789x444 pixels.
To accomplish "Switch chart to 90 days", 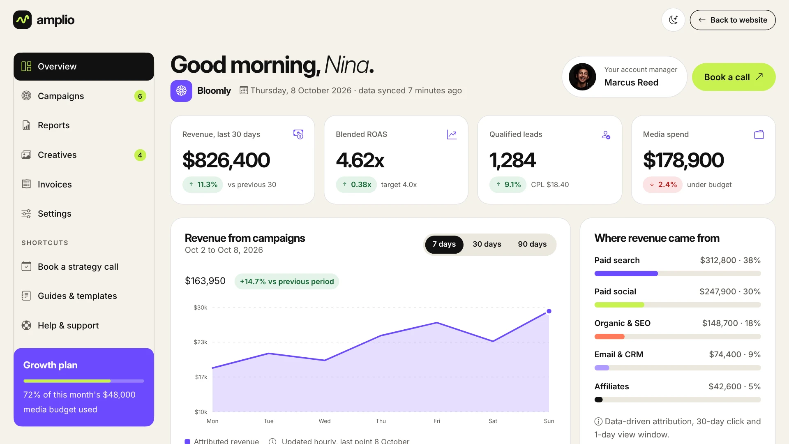I will [532, 244].
